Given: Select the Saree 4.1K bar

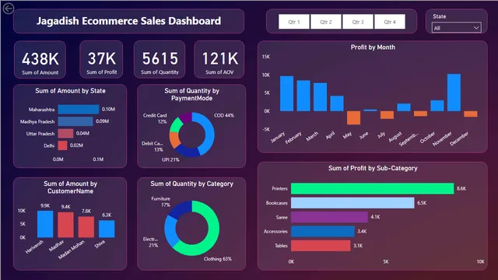Looking at the screenshot, I should click(329, 217).
